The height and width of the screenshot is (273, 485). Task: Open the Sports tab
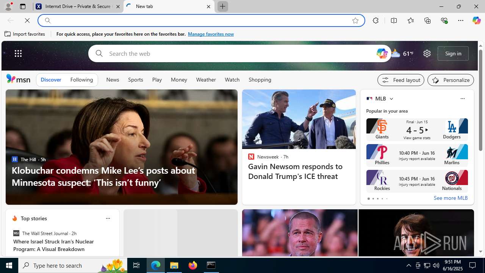pos(135,80)
